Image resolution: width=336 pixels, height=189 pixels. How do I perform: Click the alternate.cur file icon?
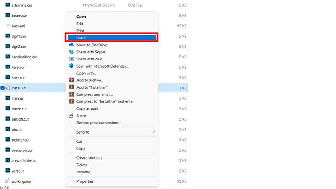8,5
